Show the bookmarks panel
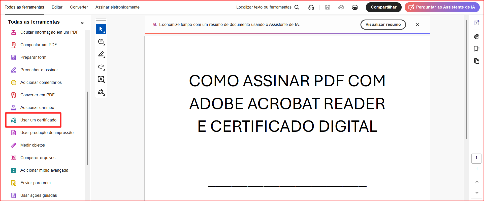 (477, 49)
